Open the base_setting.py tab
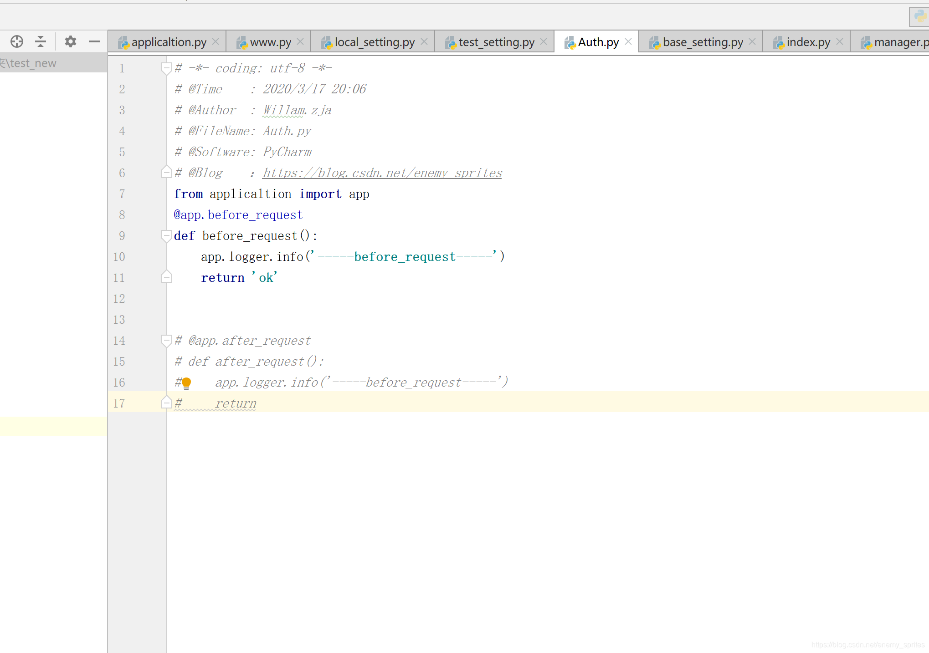Viewport: 929px width, 653px height. [x=702, y=42]
